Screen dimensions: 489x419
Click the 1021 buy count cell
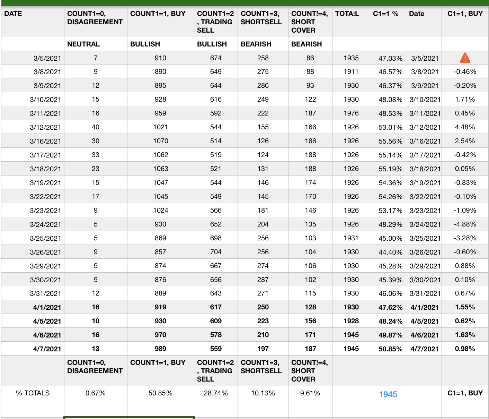160,127
